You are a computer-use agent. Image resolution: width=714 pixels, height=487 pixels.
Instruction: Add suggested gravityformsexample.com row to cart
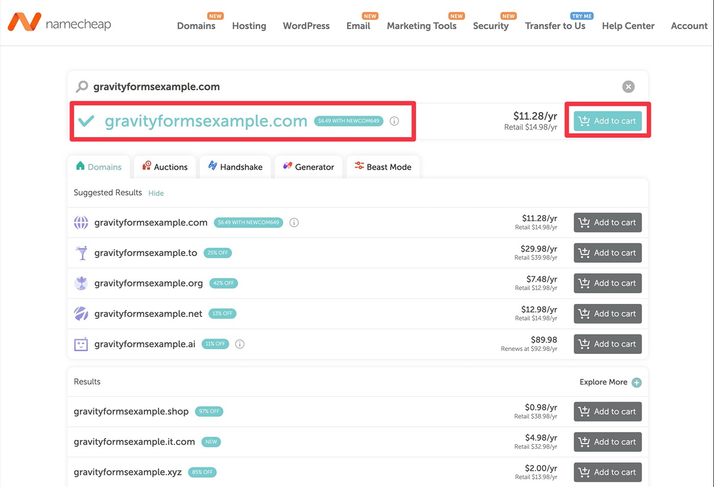pyautogui.click(x=607, y=222)
